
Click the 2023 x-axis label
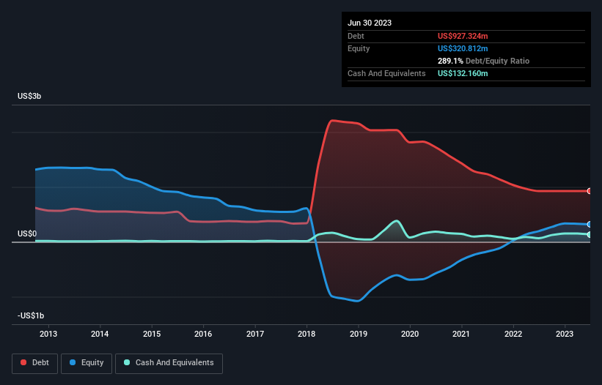coord(565,334)
